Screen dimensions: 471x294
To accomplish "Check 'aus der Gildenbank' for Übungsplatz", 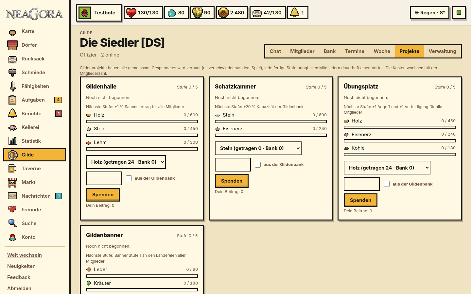I will point(387,184).
